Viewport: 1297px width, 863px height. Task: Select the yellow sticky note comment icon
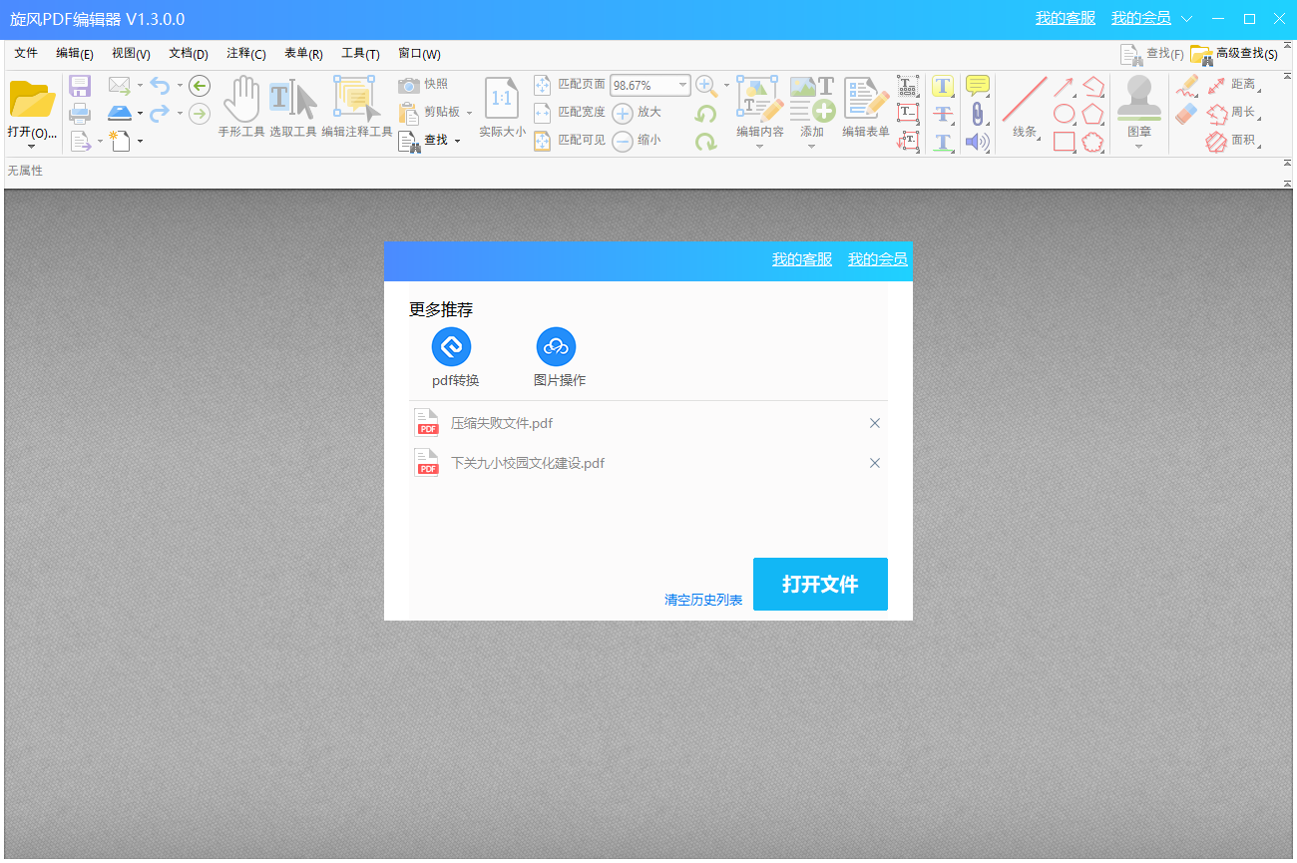coord(977,86)
